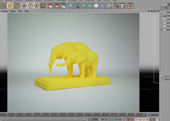Image resolution: width=170 pixels, height=121 pixels.
Task: Play the animation backwards
Action: pos(110,120)
